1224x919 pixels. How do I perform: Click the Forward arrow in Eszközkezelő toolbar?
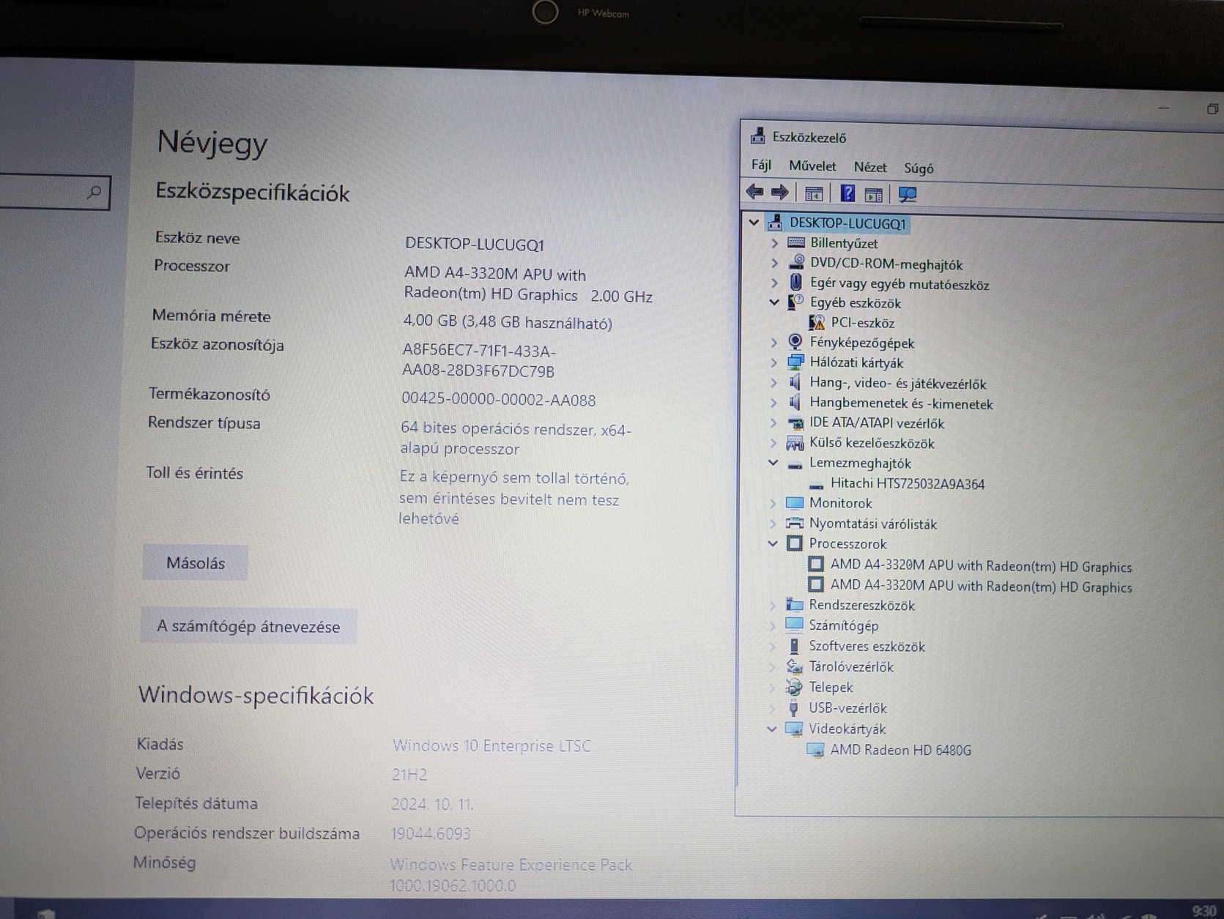tap(779, 193)
